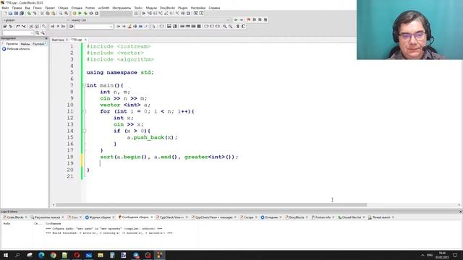Open the main() : int function dropdown
Viewport: 463px width, 260px height.
(150, 20)
